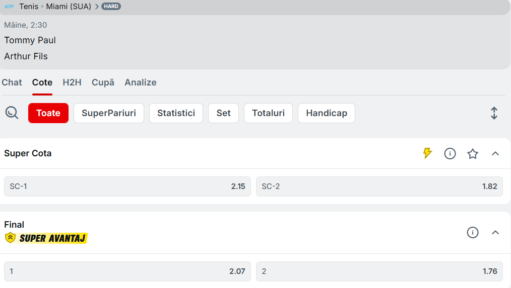
Task: Open the H2H tab
Action: coord(72,82)
